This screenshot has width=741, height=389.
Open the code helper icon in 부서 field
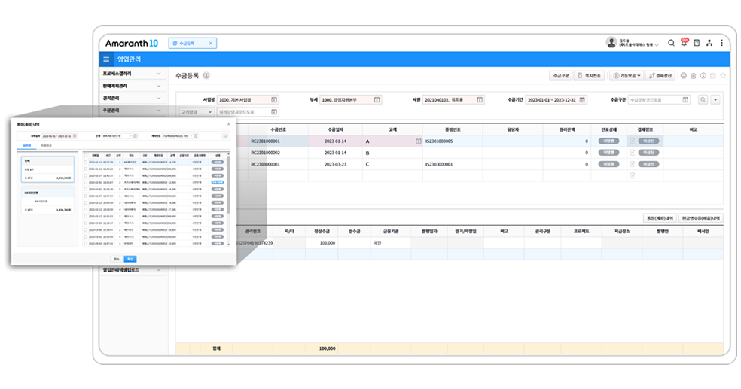pos(377,99)
